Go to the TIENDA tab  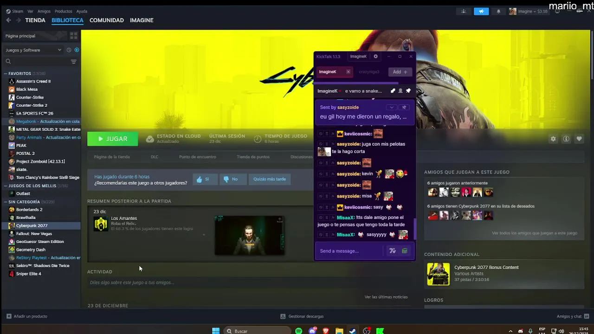click(x=35, y=20)
